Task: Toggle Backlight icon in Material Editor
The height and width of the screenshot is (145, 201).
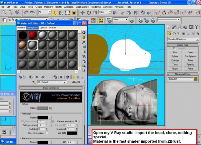Action: coord(84,37)
